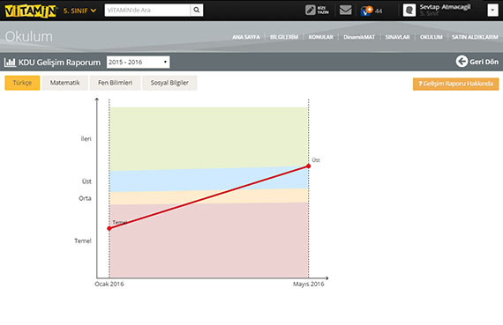Click the İleri axis label
The height and width of the screenshot is (325, 503).
[x=86, y=138]
